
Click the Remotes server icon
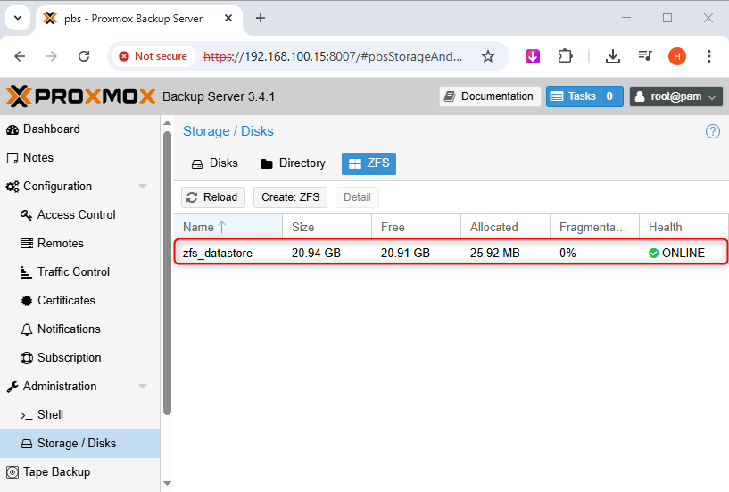pos(27,244)
